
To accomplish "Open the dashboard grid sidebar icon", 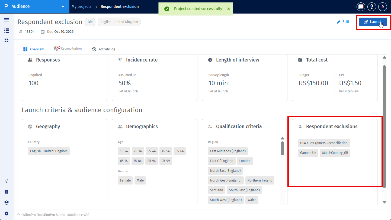I will tap(7, 40).
